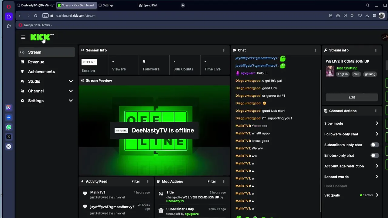Select Achievements in the sidebar
This screenshot has width=388, height=218.
pos(46,71)
